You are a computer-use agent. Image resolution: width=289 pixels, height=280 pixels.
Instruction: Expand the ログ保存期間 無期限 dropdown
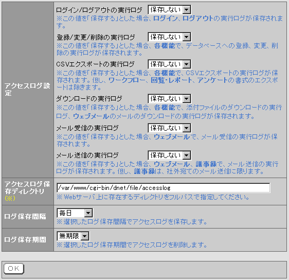click(73, 236)
